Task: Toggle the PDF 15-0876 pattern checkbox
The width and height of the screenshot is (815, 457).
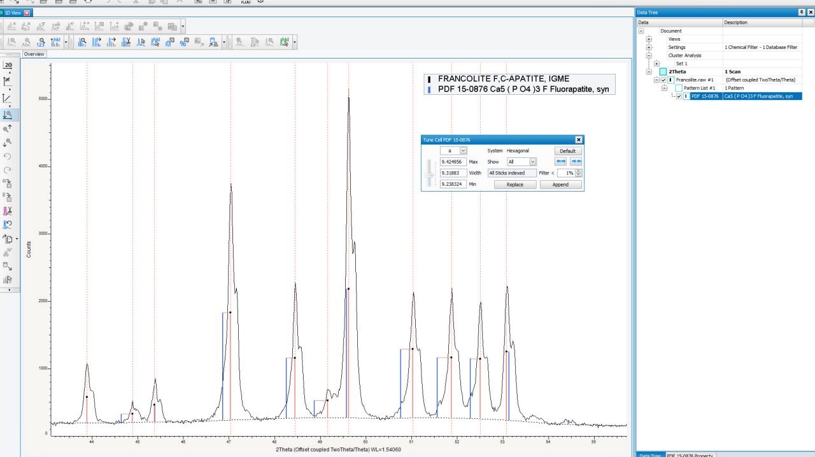Action: [x=679, y=96]
